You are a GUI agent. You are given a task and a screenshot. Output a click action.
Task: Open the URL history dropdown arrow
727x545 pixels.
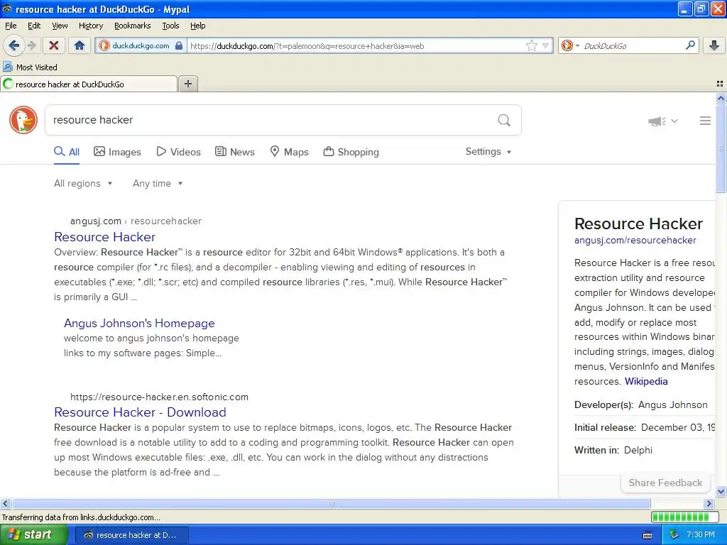coord(546,45)
